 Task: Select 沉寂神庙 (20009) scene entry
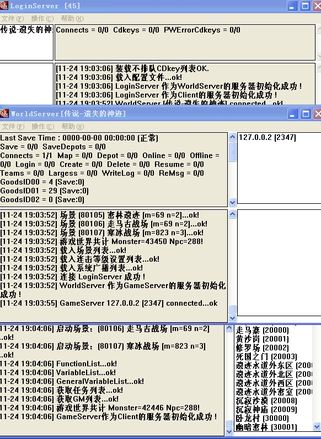click(x=266, y=410)
